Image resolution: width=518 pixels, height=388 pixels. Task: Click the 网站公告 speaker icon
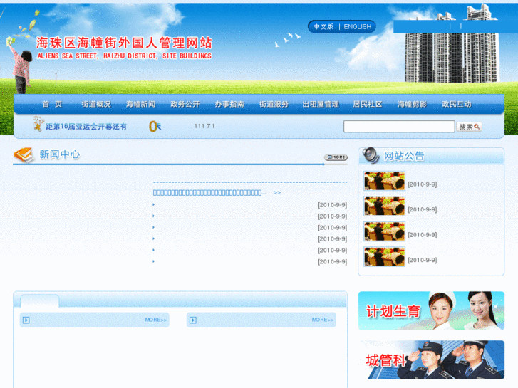point(371,155)
